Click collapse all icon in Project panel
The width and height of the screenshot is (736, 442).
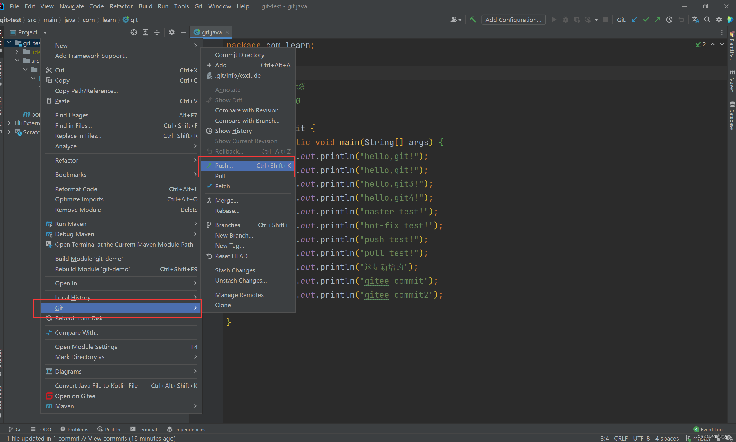[x=157, y=32]
